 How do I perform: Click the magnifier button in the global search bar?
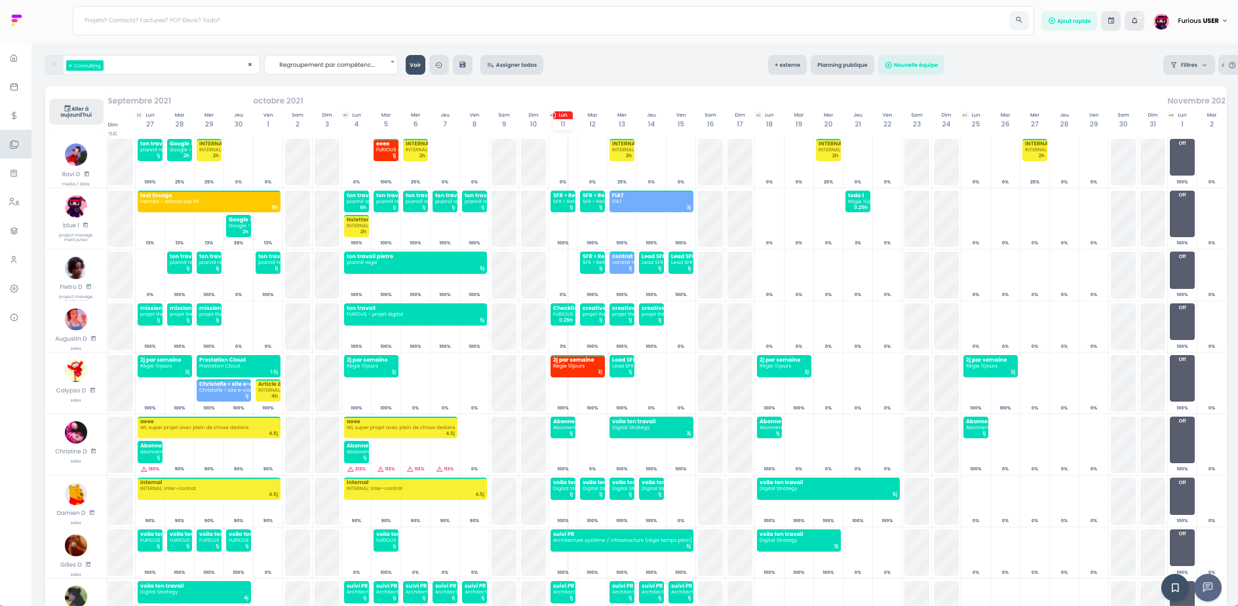1018,20
